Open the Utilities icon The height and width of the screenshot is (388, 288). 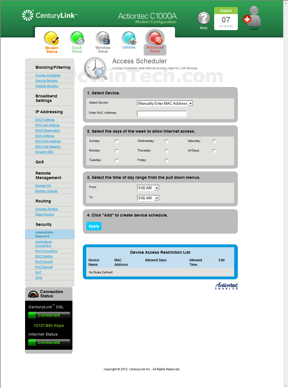tap(129, 41)
